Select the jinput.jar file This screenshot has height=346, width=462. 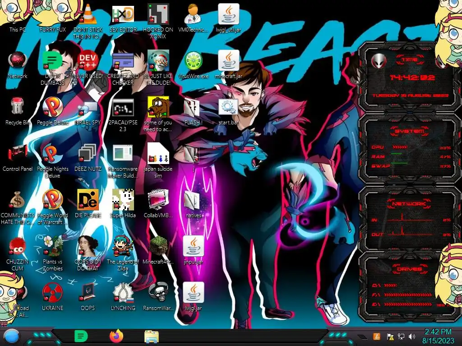(x=193, y=246)
